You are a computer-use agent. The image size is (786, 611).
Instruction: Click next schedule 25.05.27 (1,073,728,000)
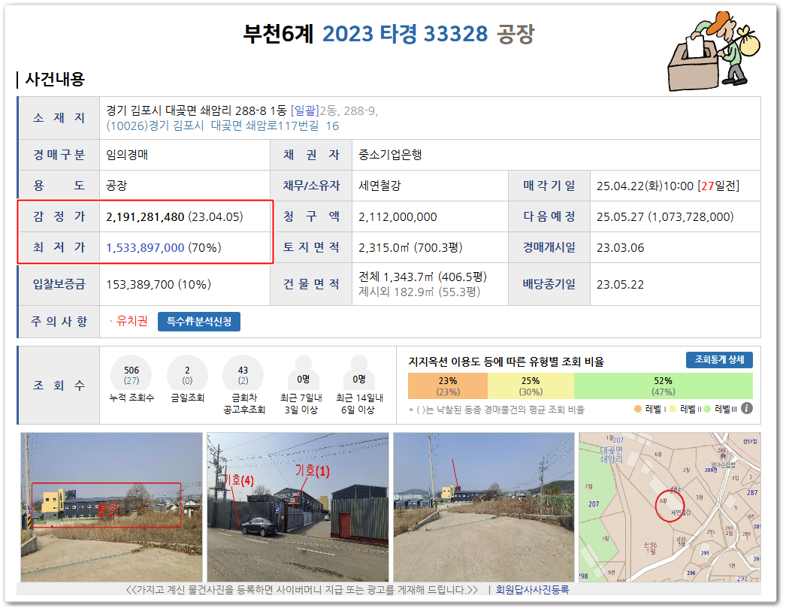click(665, 217)
